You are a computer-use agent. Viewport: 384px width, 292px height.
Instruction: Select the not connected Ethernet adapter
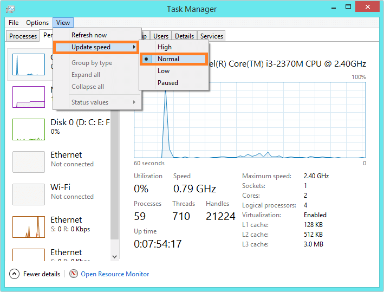[x=29, y=162]
